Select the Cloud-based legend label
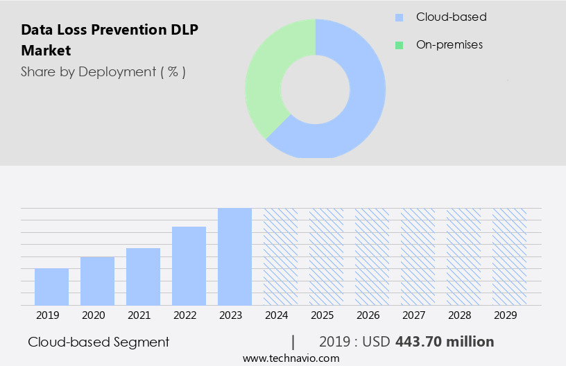This screenshot has height=366, width=566. [451, 17]
